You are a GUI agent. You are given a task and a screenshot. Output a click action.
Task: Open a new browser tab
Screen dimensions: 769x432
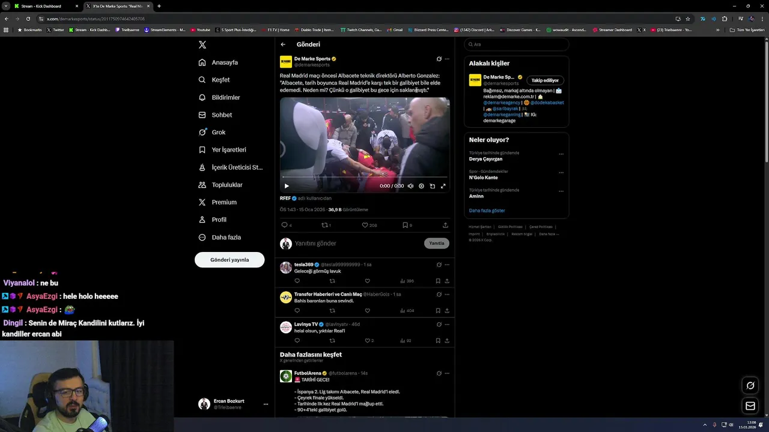tap(159, 6)
